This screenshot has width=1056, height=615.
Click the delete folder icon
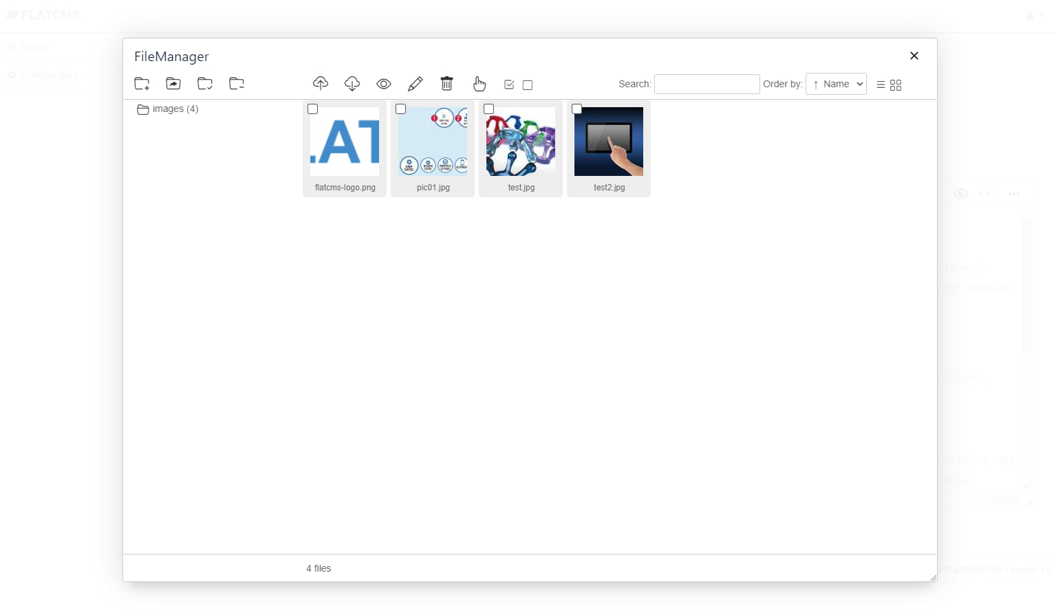pyautogui.click(x=237, y=84)
